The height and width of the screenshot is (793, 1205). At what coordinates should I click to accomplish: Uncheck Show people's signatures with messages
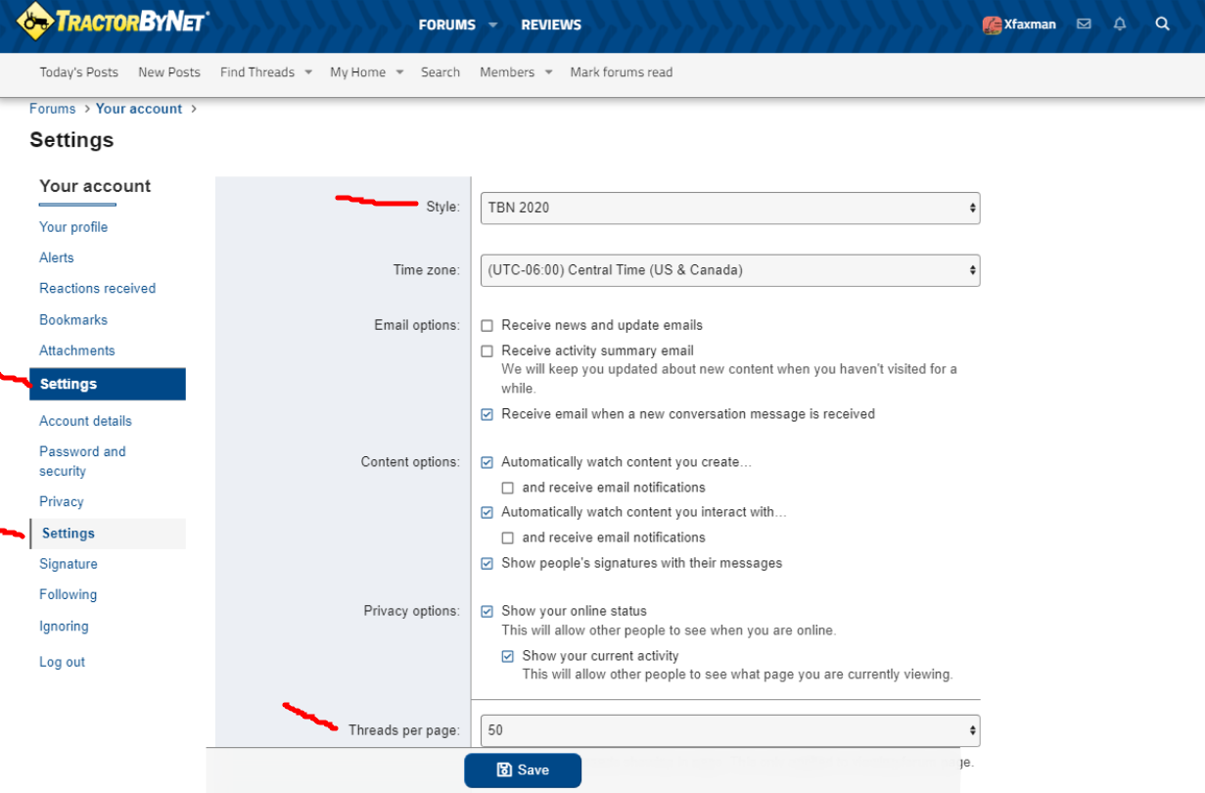[x=487, y=564]
